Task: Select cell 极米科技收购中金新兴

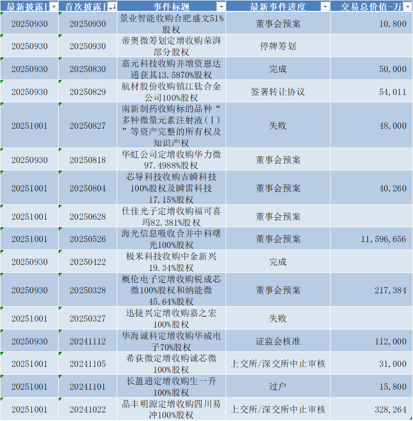Action: click(171, 261)
